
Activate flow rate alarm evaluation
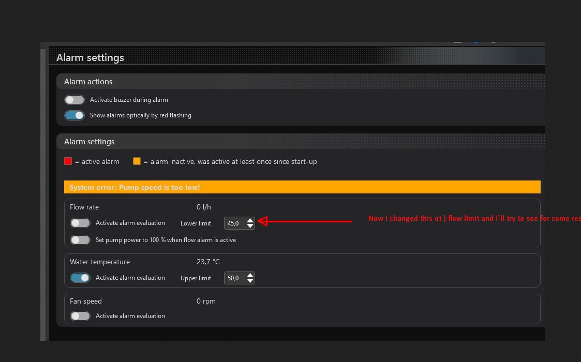pos(80,223)
